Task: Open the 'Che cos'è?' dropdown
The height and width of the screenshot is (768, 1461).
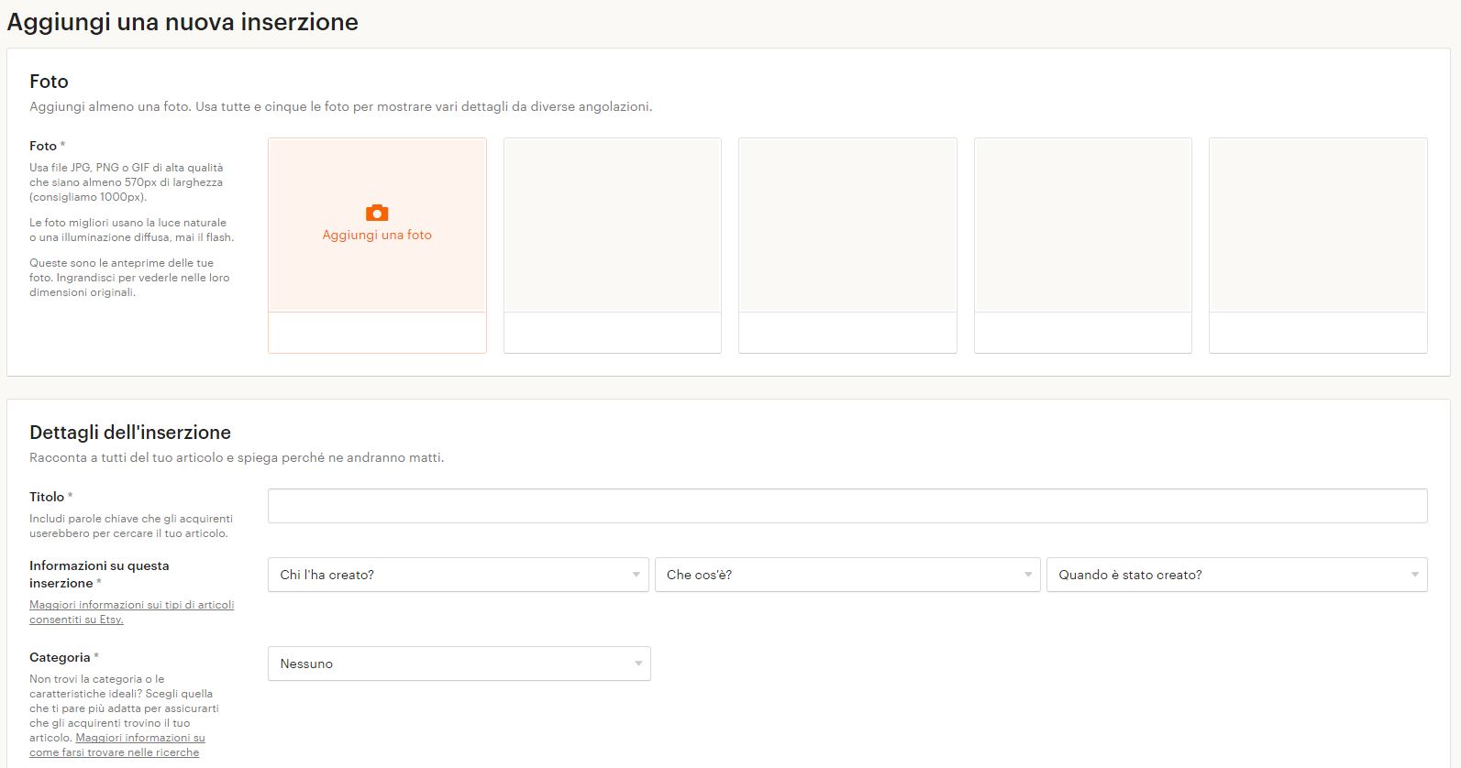Action: click(847, 575)
